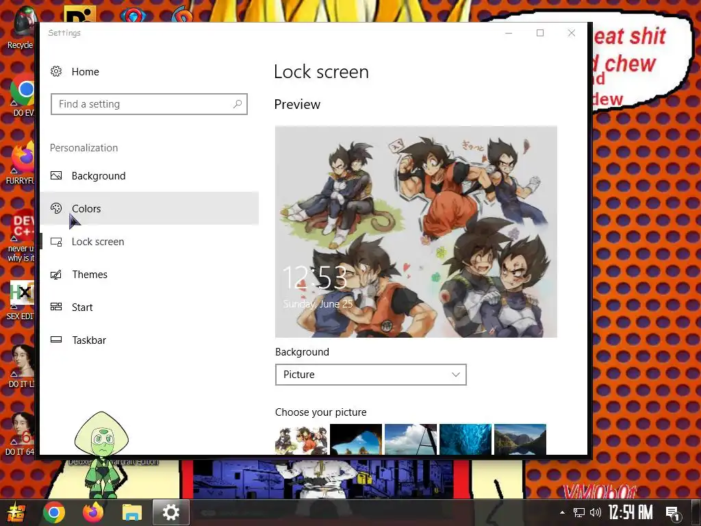701x526 pixels.
Task: Click the Colors palette icon
Action: 56,208
